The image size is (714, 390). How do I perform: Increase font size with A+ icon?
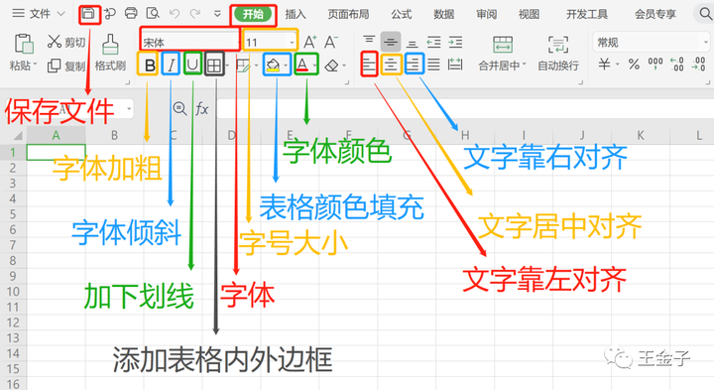point(310,42)
